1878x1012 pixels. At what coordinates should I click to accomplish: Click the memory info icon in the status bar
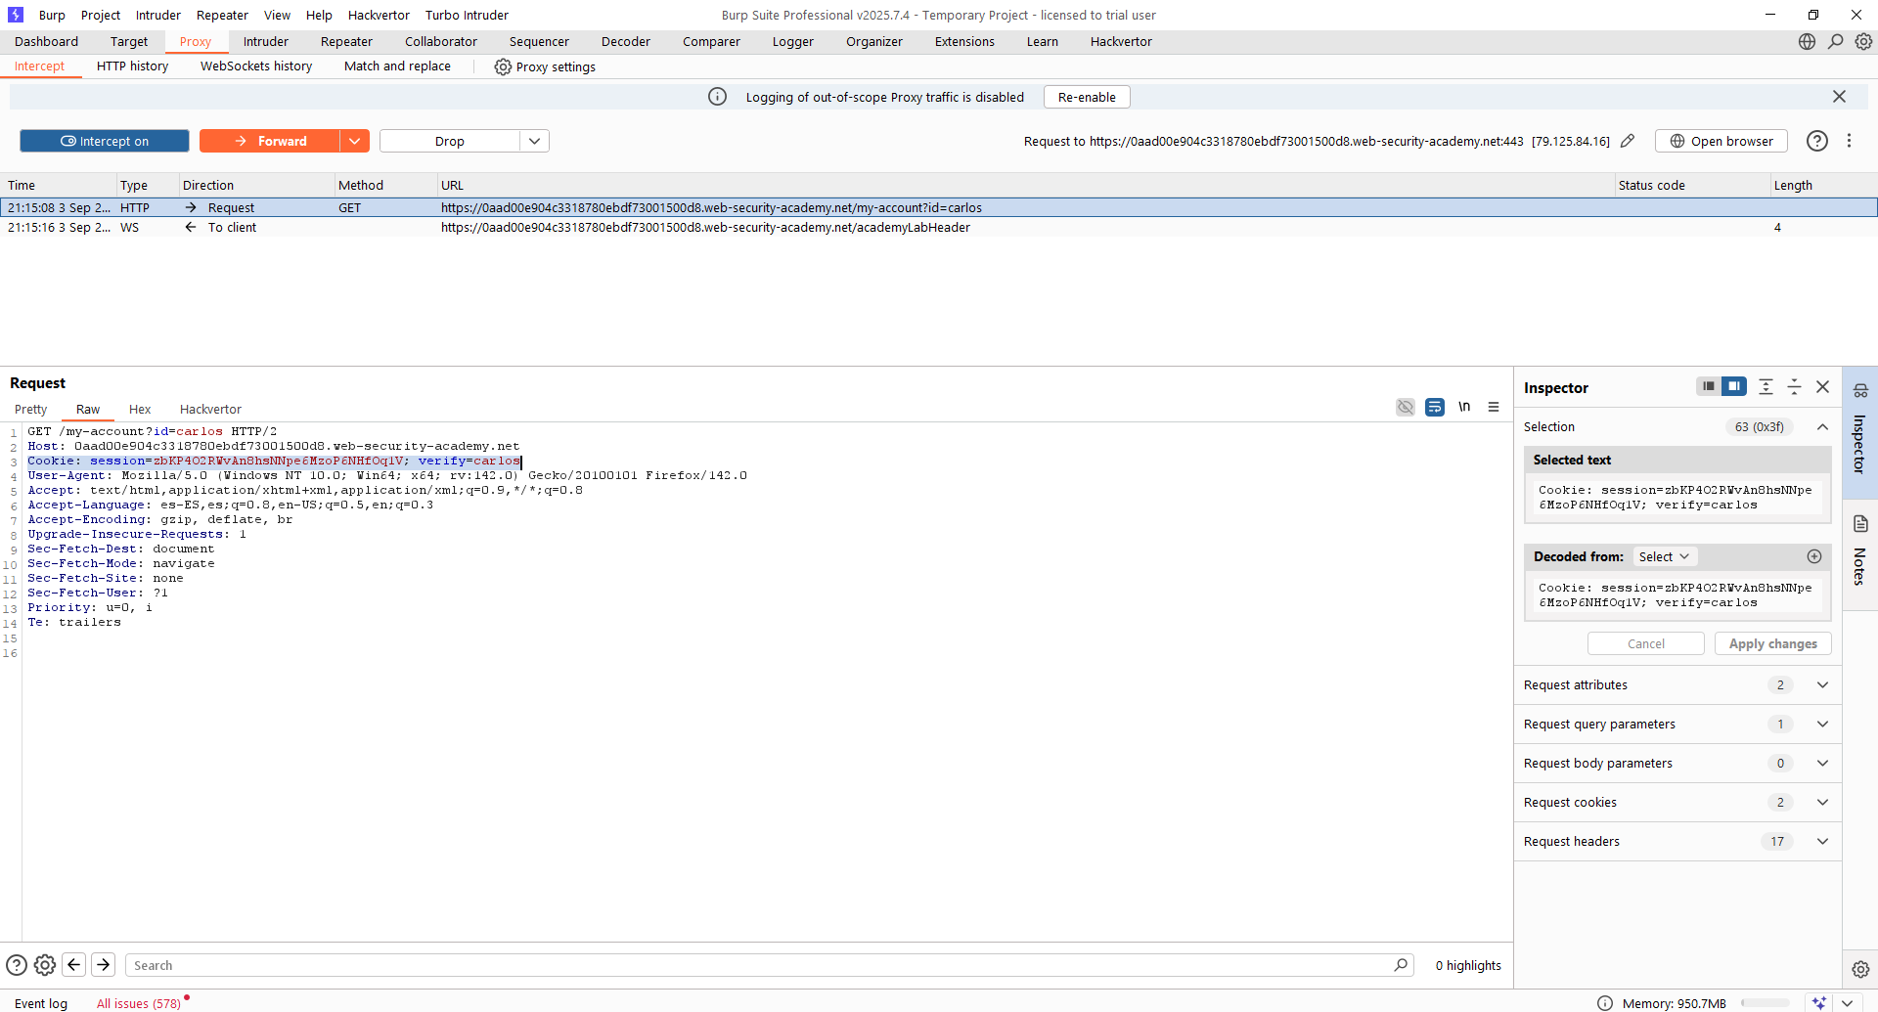coord(1604,1003)
